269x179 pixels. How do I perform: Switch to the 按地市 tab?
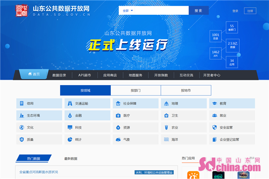tap(186, 90)
